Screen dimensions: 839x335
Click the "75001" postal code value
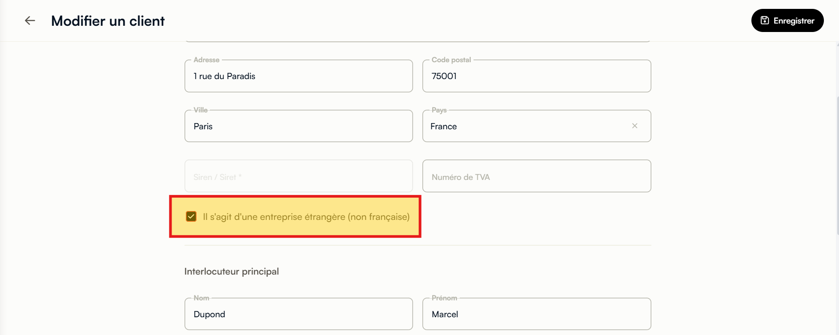[x=444, y=76]
